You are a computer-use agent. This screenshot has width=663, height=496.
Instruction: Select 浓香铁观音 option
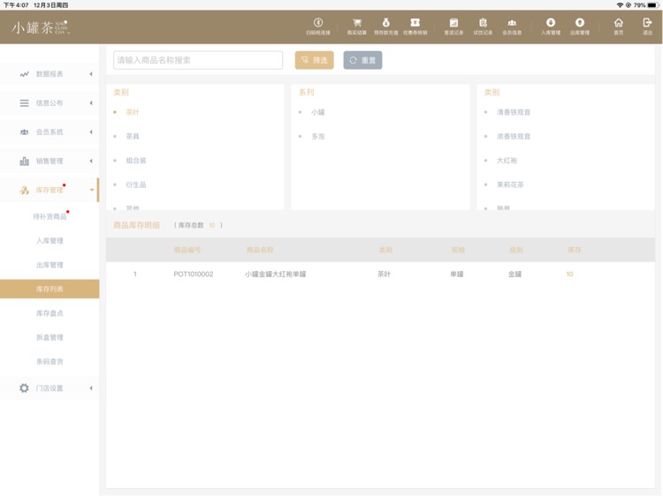[514, 136]
